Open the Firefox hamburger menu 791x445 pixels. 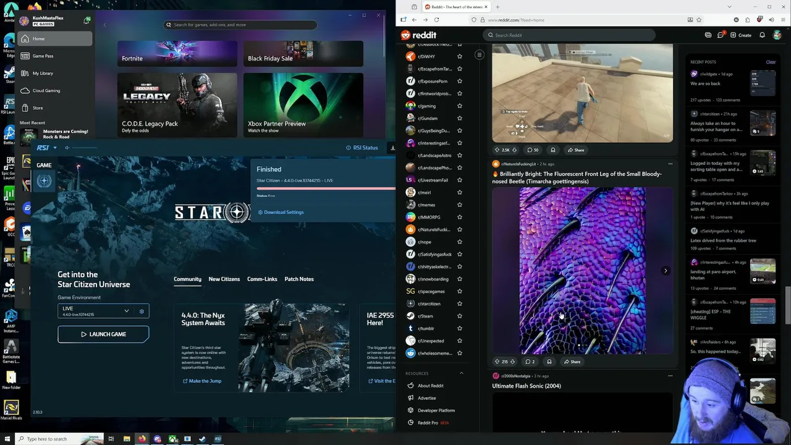pos(782,20)
